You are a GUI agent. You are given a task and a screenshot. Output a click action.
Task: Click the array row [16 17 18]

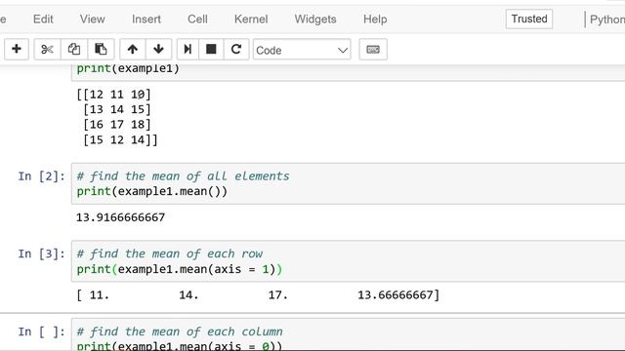tap(117, 125)
